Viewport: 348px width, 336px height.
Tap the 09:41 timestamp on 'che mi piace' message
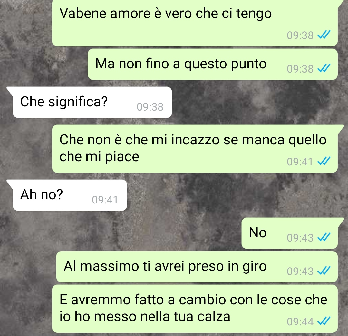[x=300, y=162]
